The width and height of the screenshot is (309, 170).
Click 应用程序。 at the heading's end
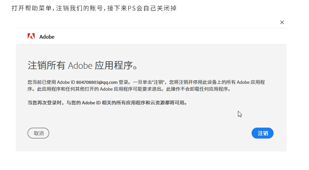point(116,65)
